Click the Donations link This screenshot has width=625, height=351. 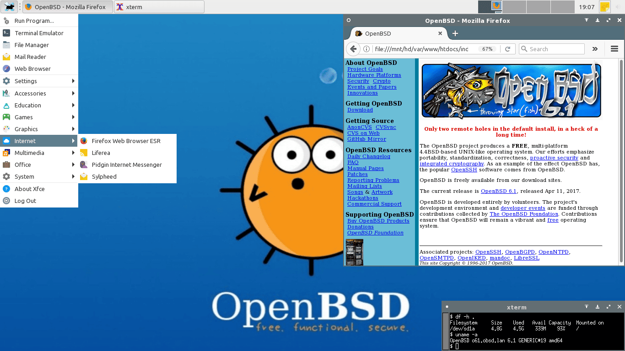point(361,227)
